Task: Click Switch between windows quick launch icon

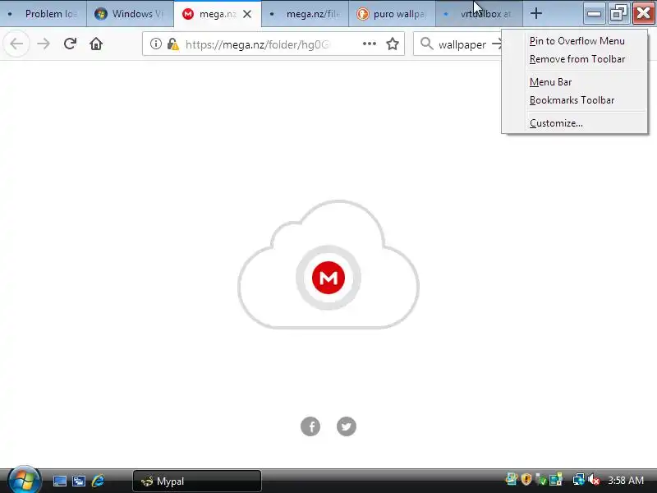Action: pyautogui.click(x=78, y=481)
